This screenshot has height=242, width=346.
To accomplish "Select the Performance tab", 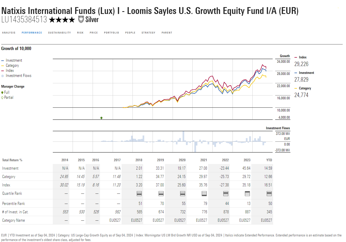I will 32,33.
